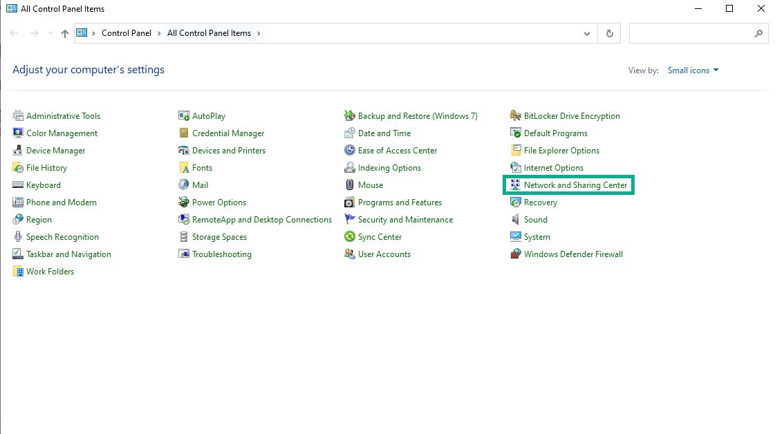Open the Taskbar and Navigation link
This screenshot has height=434, width=775.
click(x=68, y=254)
